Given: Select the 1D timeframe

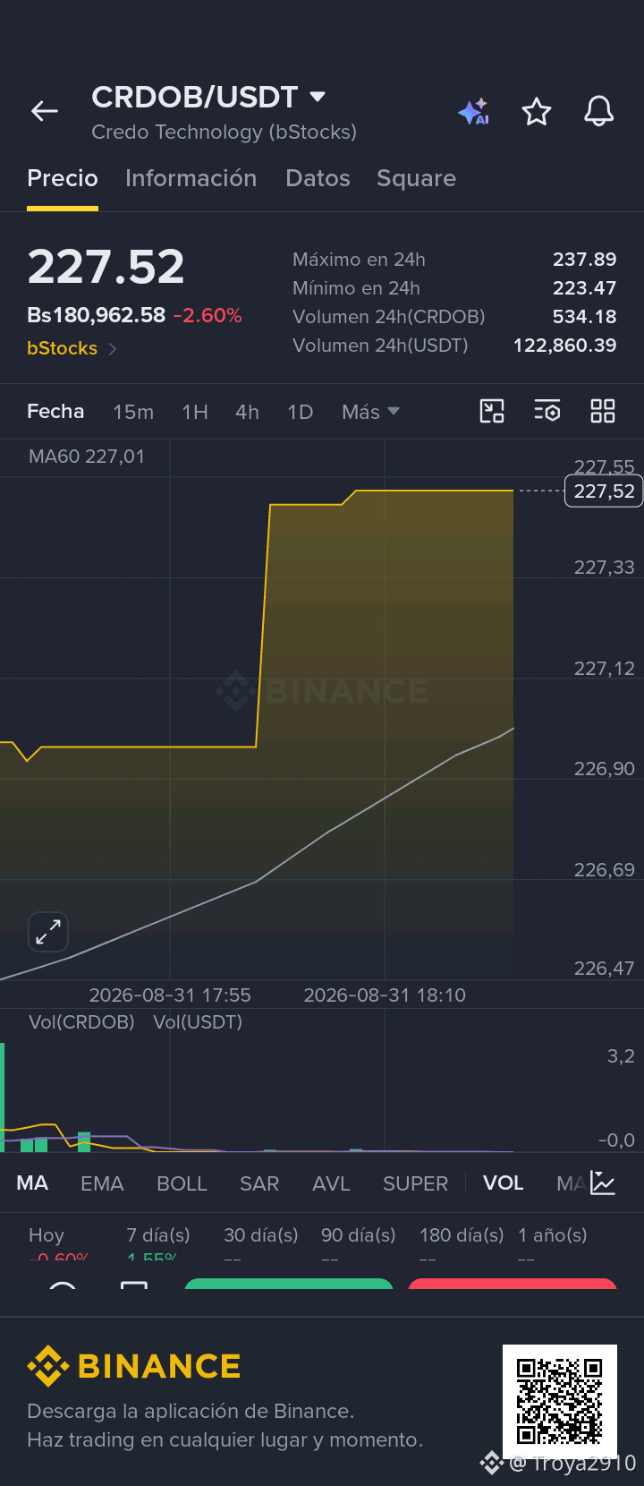Looking at the screenshot, I should coord(301,412).
